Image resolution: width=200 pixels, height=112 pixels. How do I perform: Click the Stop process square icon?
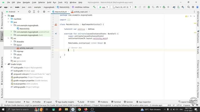[x=168, y=7]
